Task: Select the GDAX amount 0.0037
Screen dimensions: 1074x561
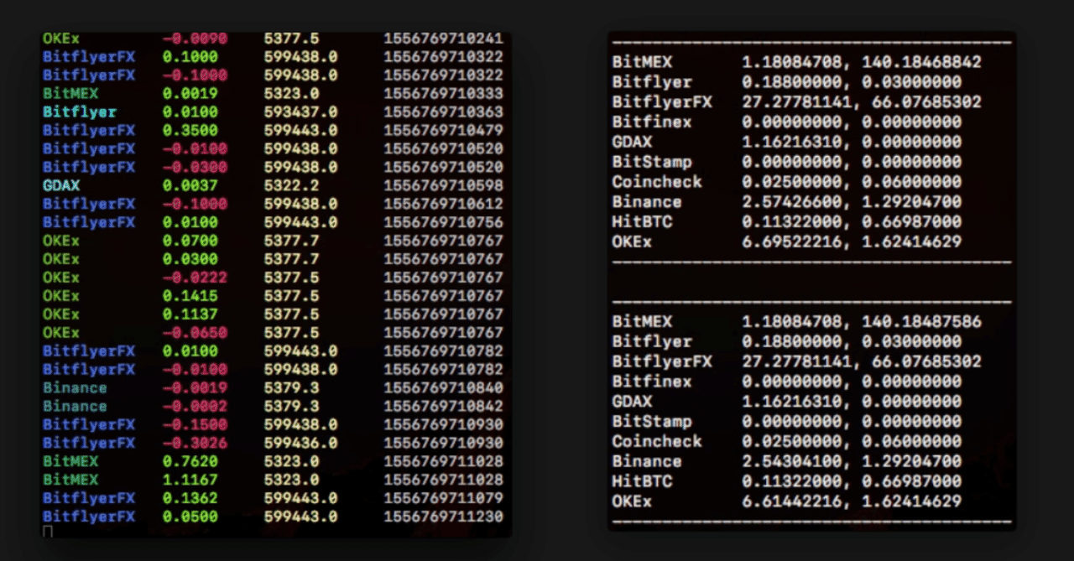Action: tap(190, 186)
